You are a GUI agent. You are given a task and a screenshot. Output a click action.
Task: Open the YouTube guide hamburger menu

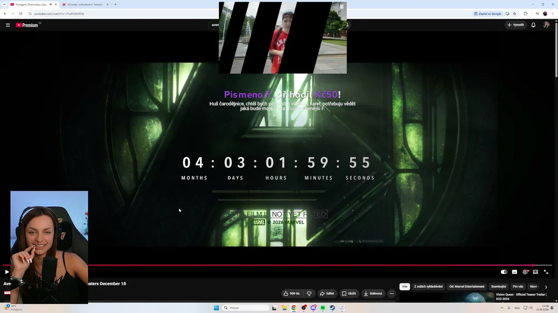(8, 25)
